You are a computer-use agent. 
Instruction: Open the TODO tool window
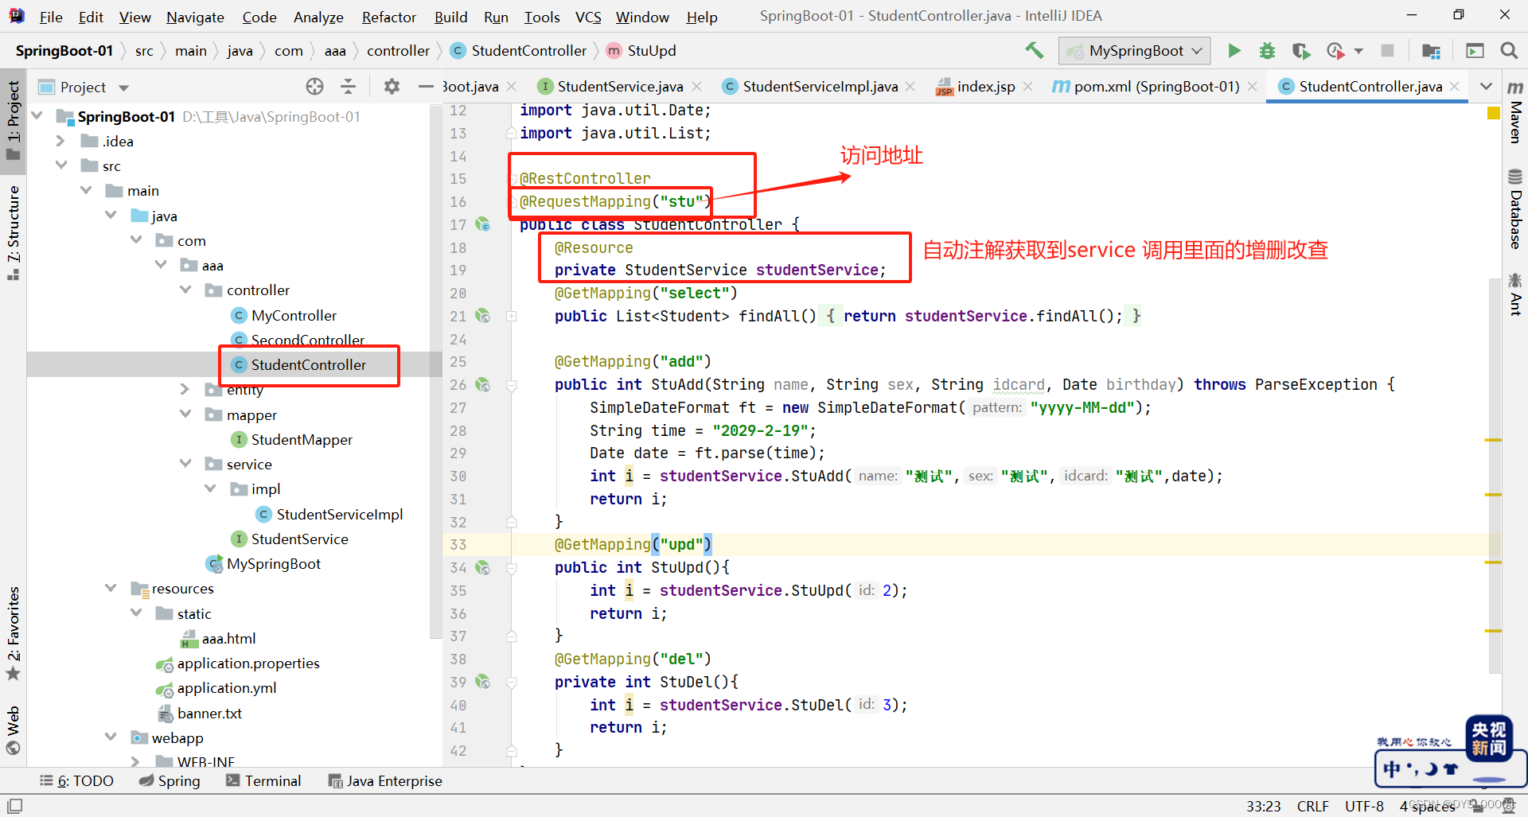click(x=77, y=781)
